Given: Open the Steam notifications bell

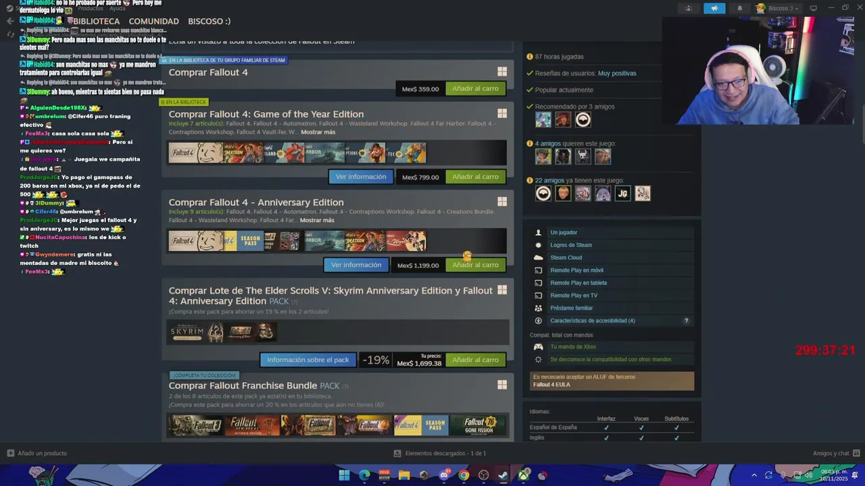Looking at the screenshot, I should tap(739, 8).
